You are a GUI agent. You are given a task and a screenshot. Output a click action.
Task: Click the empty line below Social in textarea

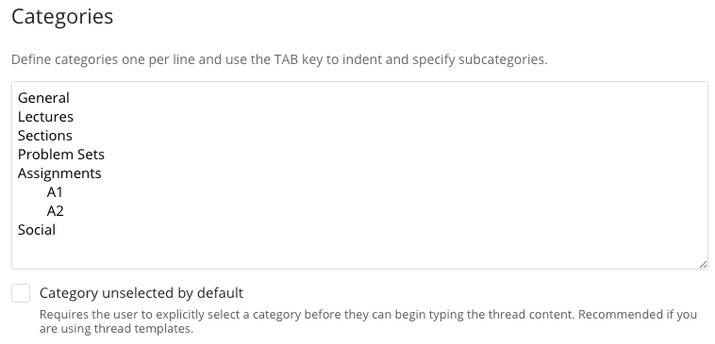(x=359, y=249)
